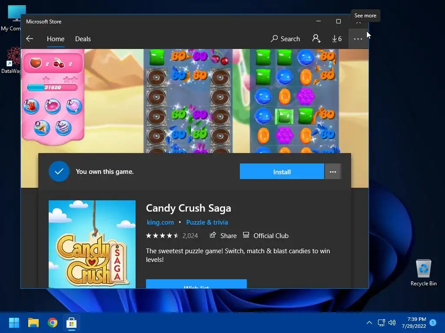
Task: Click the blue checkmark ownership icon
Action: pyautogui.click(x=59, y=171)
